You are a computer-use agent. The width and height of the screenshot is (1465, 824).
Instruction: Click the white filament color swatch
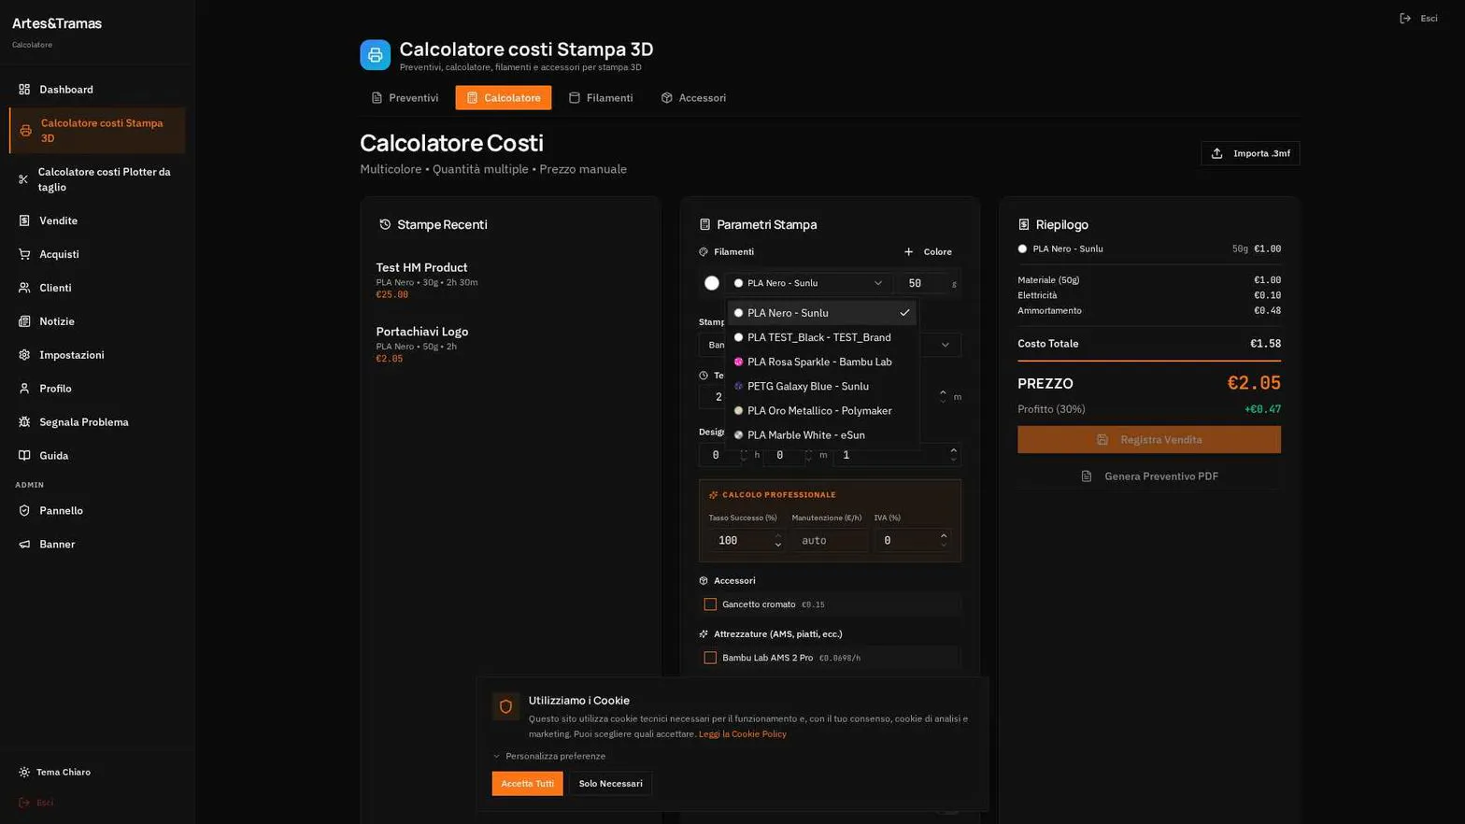point(711,283)
